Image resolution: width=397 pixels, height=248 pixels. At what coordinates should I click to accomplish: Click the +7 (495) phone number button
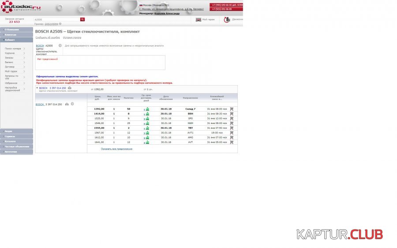tap(226, 5)
